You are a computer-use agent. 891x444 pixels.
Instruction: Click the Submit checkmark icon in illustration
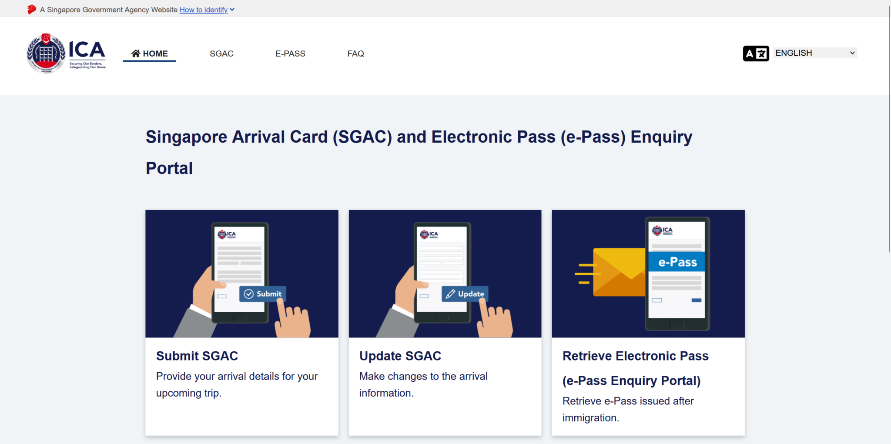tap(249, 294)
